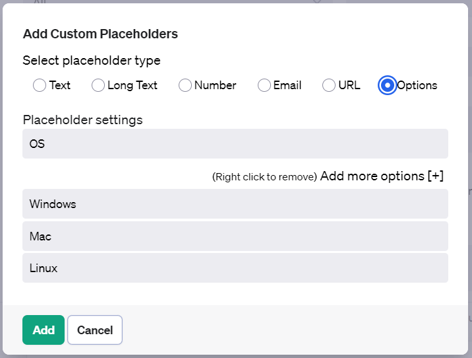
Task: Click into the Windows option field
Action: point(235,204)
